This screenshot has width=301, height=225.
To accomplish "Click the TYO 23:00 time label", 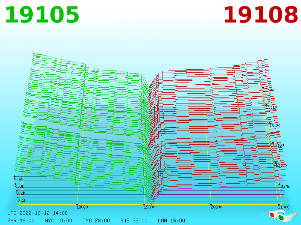I will (96, 220).
